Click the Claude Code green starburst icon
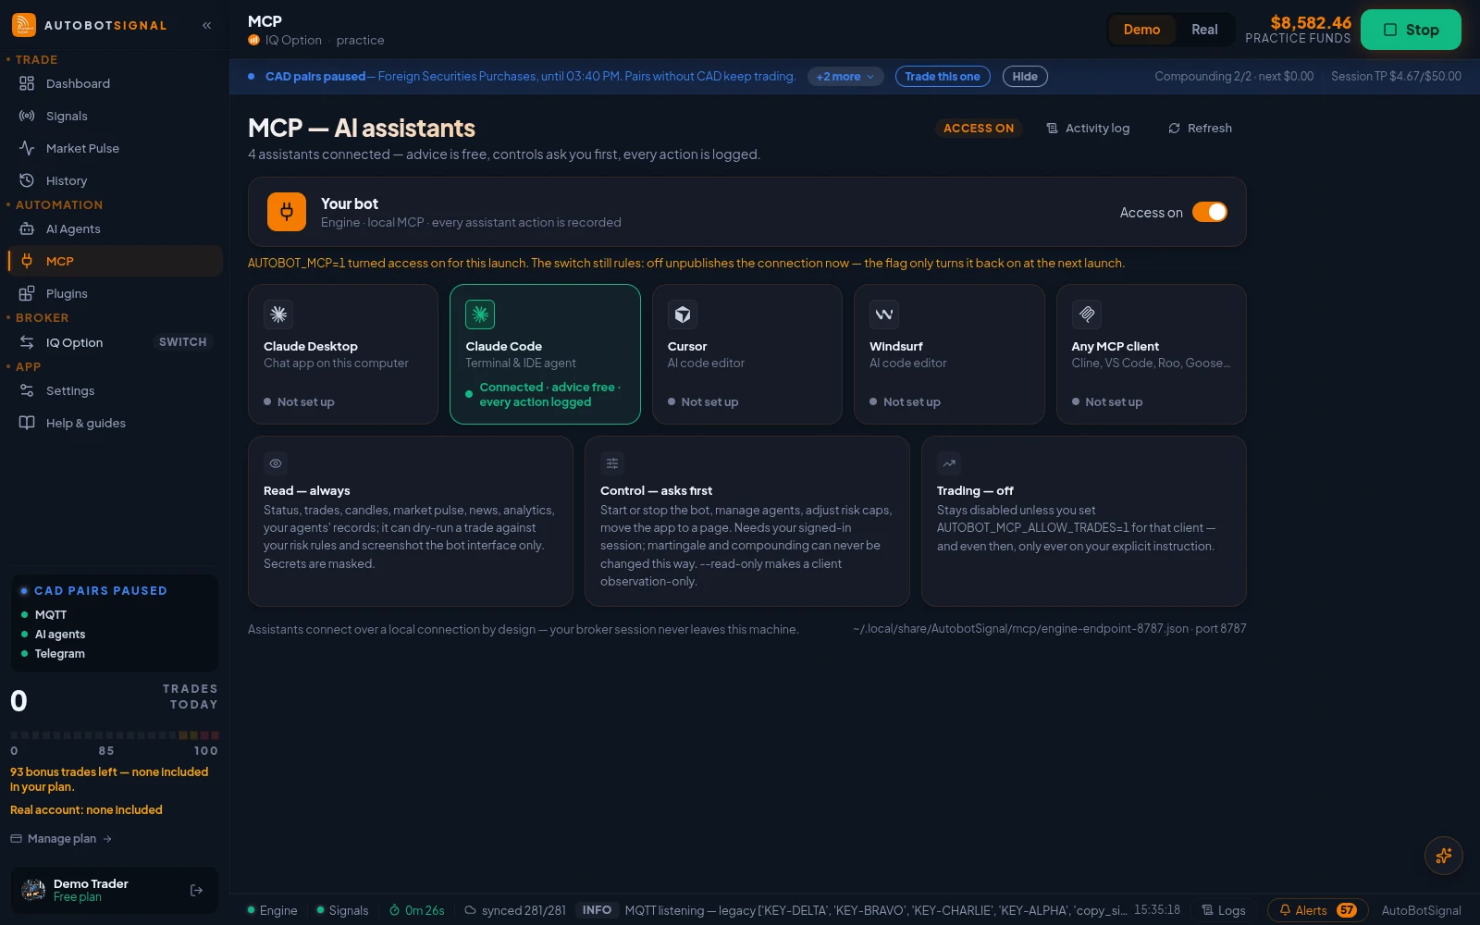 (x=480, y=314)
